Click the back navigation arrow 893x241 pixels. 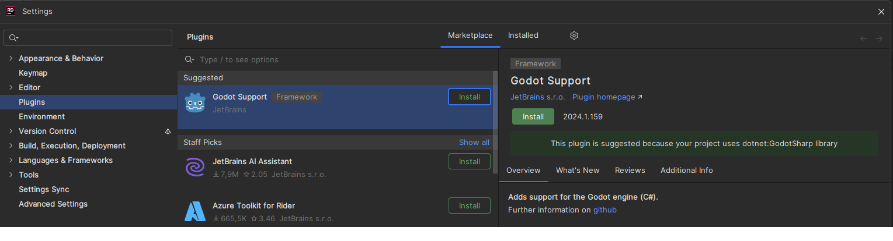tap(864, 38)
